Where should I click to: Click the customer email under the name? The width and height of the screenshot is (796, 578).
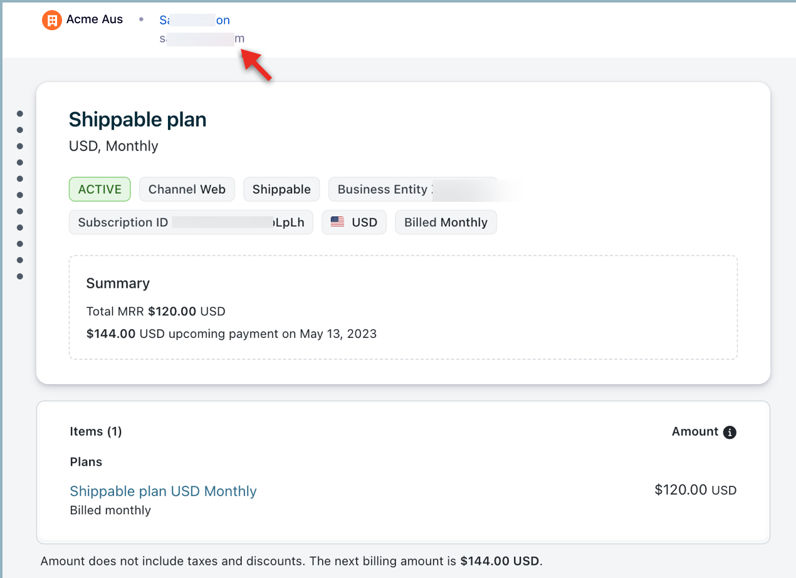[201, 38]
